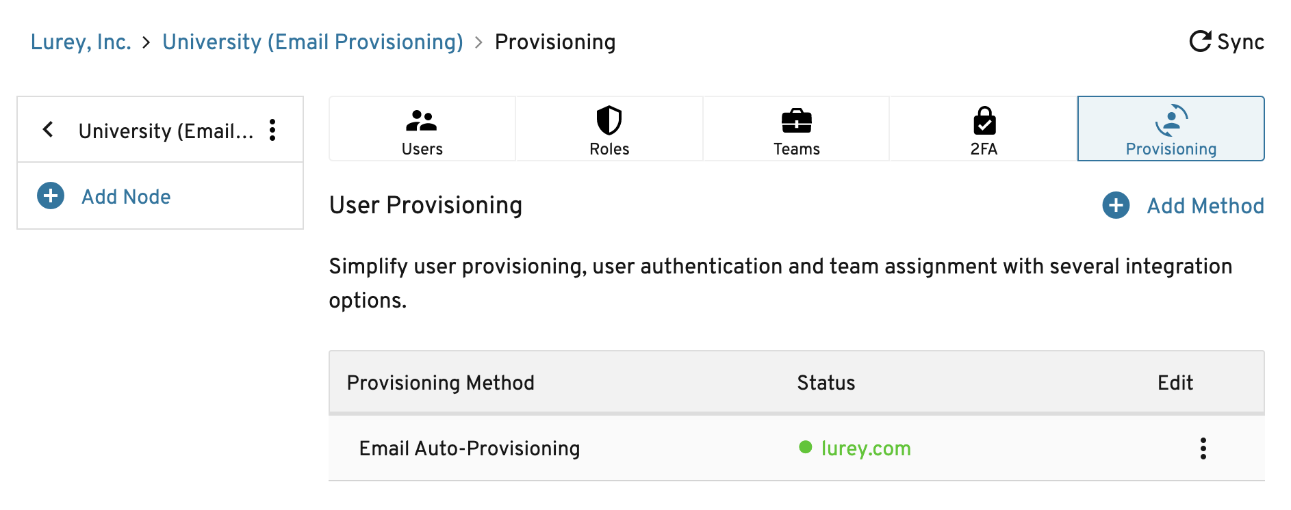Switch to the Teams tab
This screenshot has height=510, width=1291.
pos(797,129)
